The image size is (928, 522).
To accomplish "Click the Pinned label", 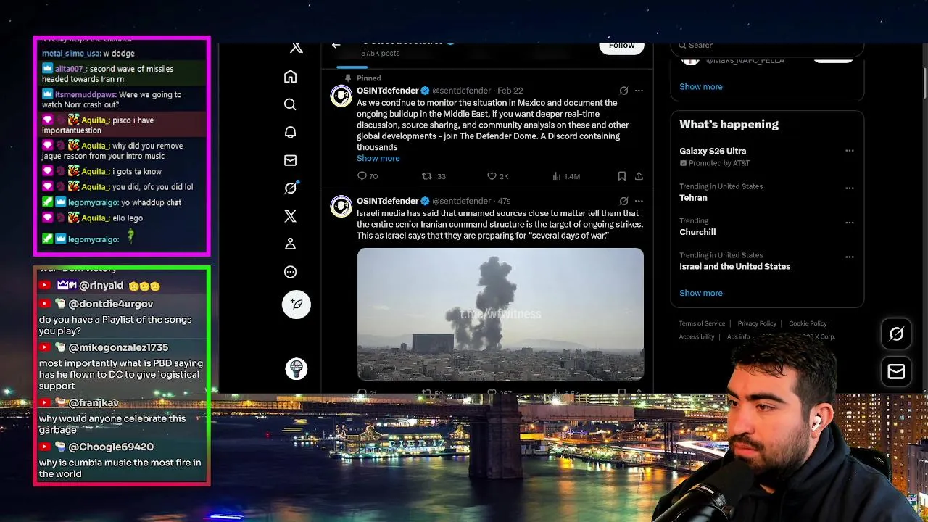I will click(368, 78).
